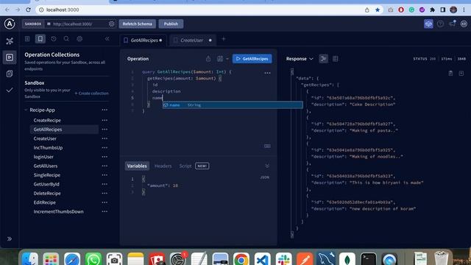The height and width of the screenshot is (265, 471).
Task: Open run history clock icon
Action: point(54,39)
